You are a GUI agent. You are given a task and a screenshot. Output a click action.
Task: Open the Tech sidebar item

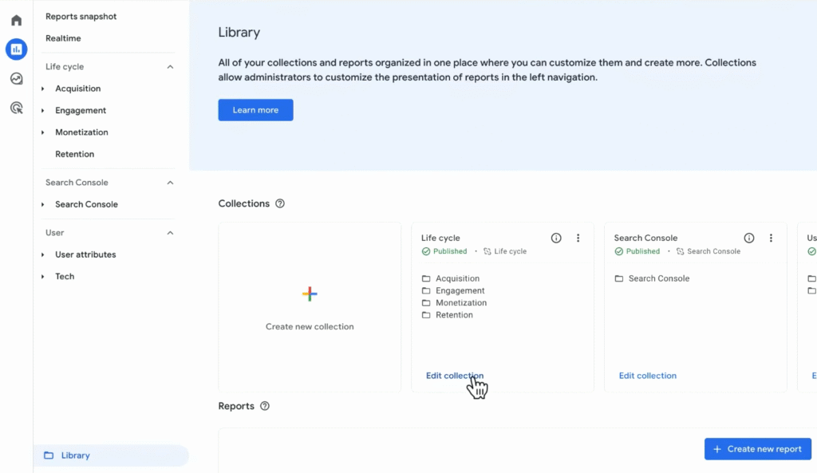(65, 277)
